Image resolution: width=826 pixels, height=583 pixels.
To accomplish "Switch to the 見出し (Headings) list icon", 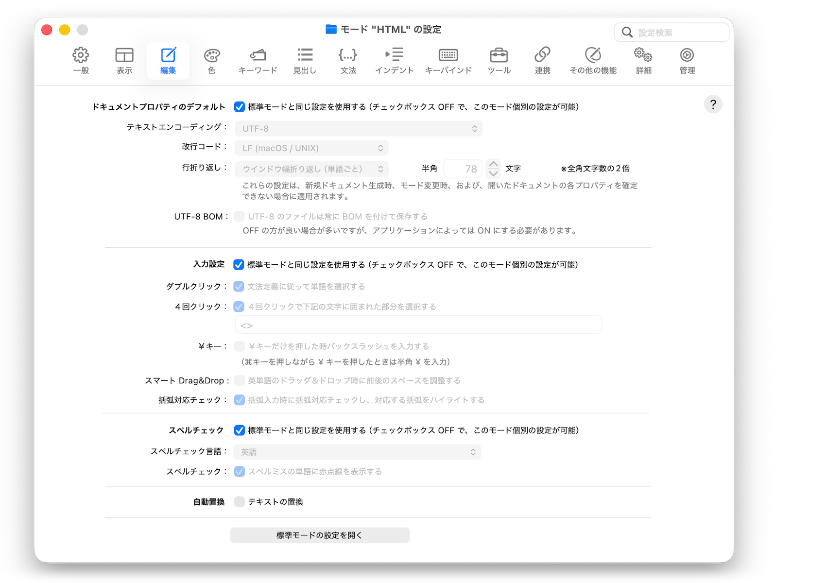I will click(305, 60).
